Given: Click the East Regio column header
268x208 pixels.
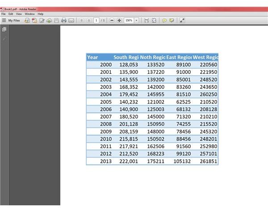Looking at the screenshot, I should tap(179, 57).
